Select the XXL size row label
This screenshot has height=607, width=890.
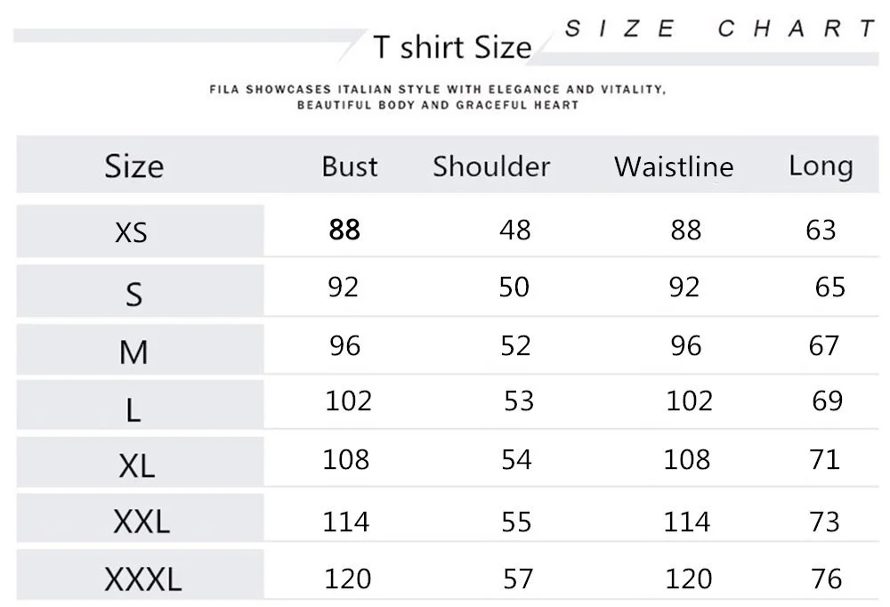tap(141, 522)
